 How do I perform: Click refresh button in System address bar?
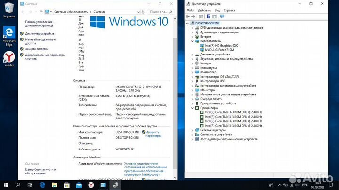click(143, 12)
